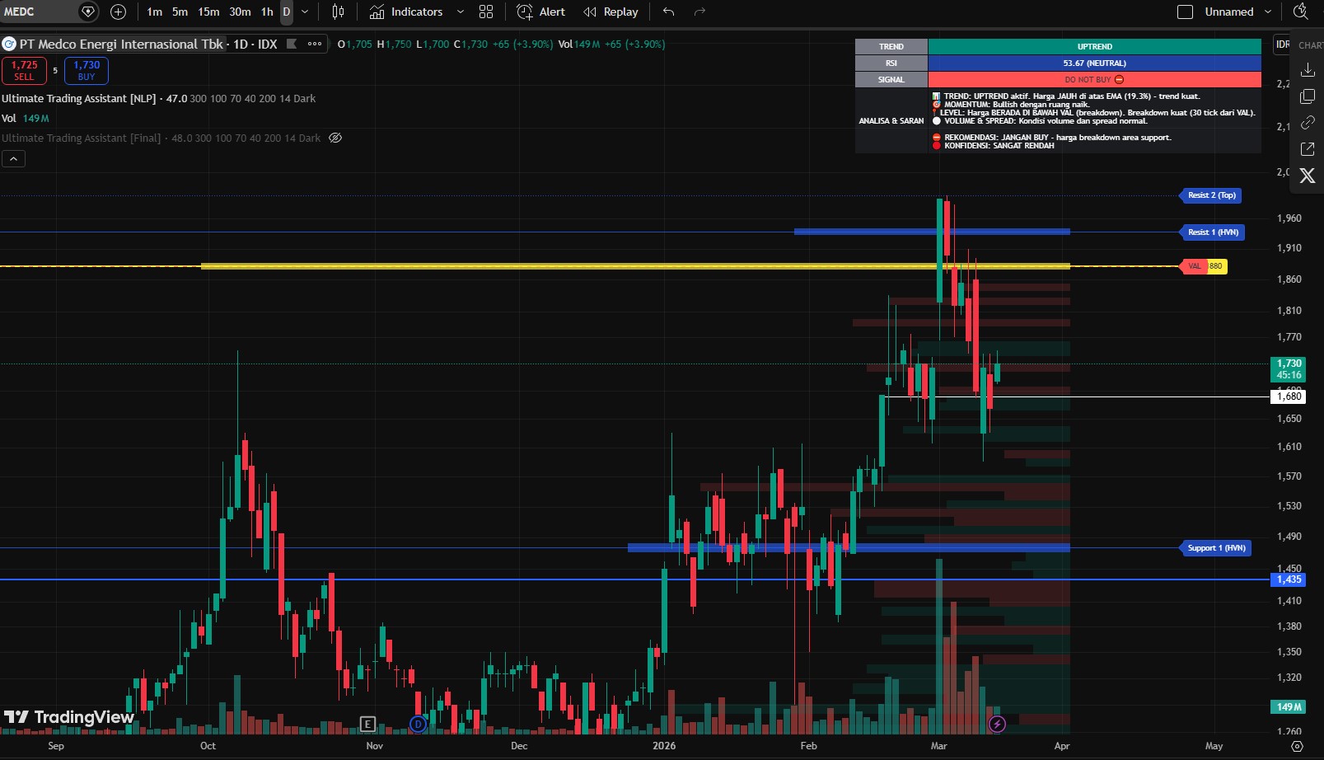Click the 1,680 price line label

[1289, 396]
